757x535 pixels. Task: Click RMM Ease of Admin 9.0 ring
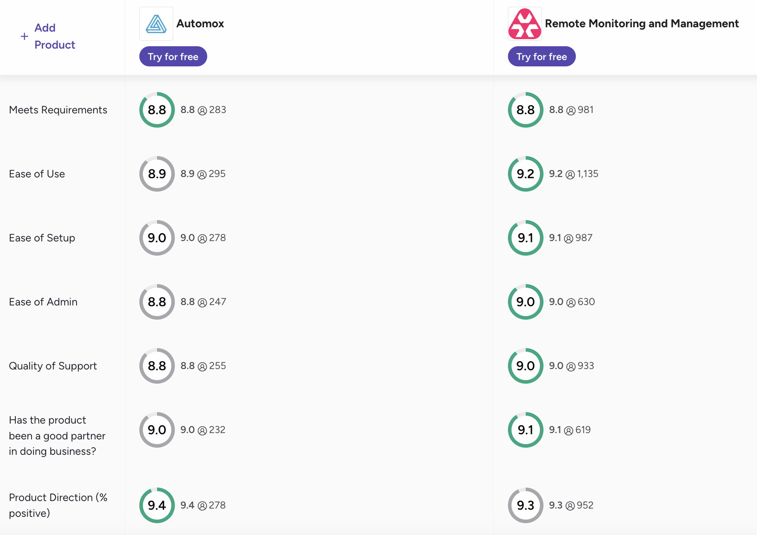tap(526, 302)
